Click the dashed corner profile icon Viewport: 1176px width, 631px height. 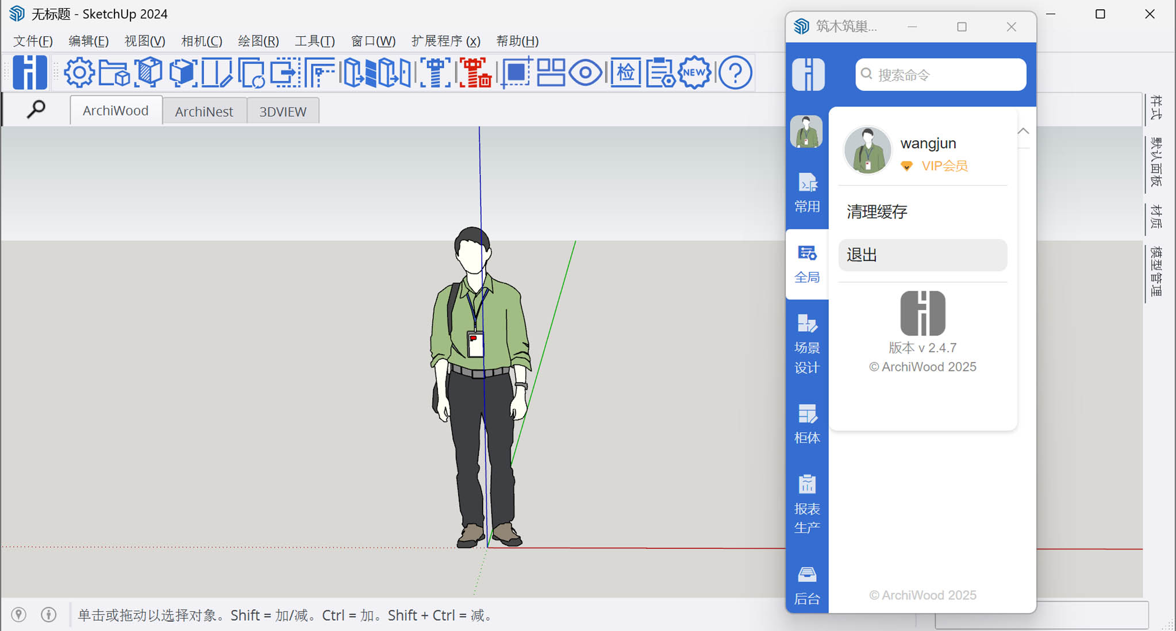[x=320, y=72]
